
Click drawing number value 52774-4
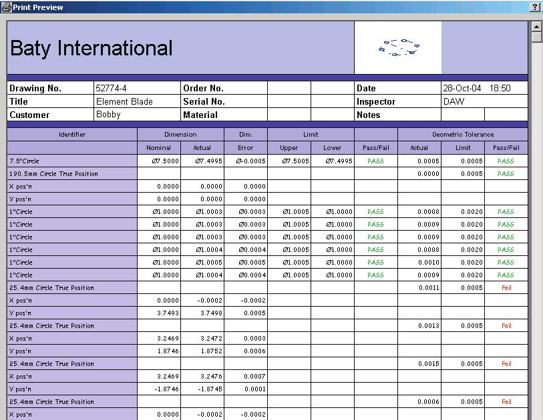coord(111,88)
